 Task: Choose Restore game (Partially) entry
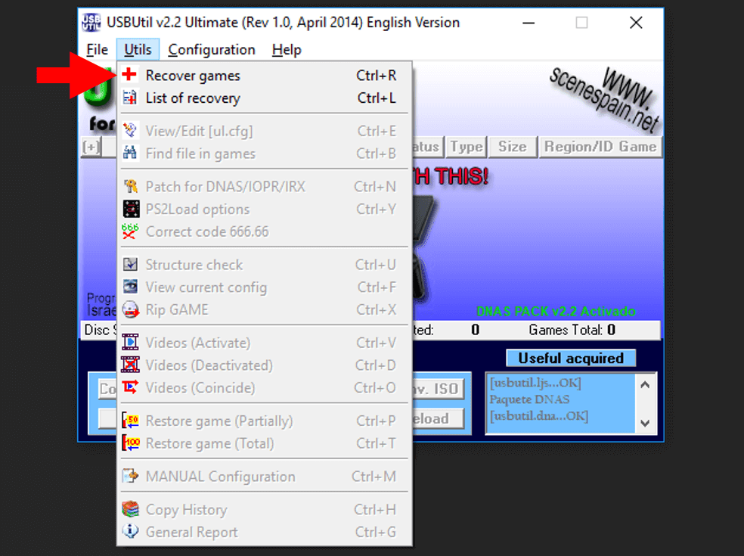pyautogui.click(x=265, y=421)
